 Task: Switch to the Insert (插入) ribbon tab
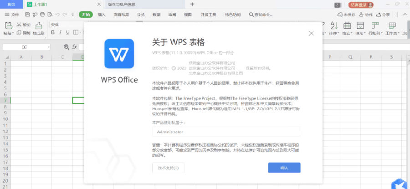102,15
